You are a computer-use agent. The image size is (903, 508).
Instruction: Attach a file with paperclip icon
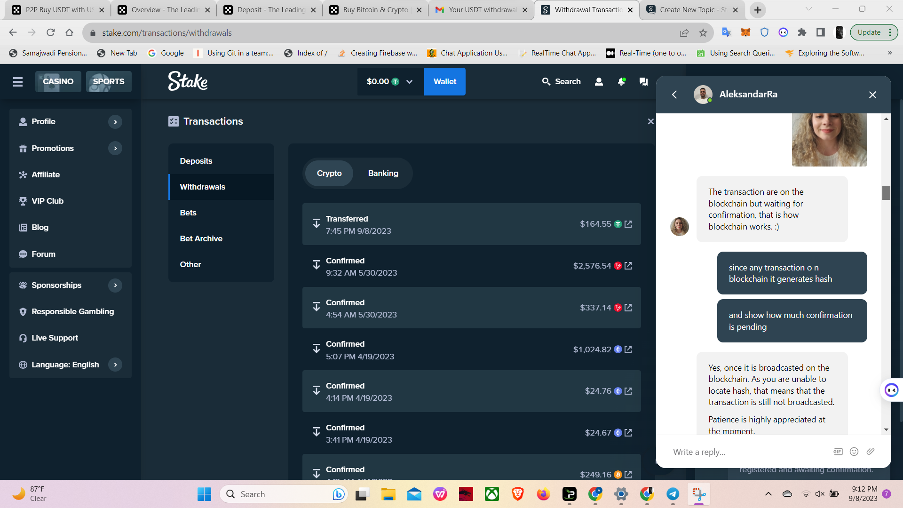click(x=871, y=452)
